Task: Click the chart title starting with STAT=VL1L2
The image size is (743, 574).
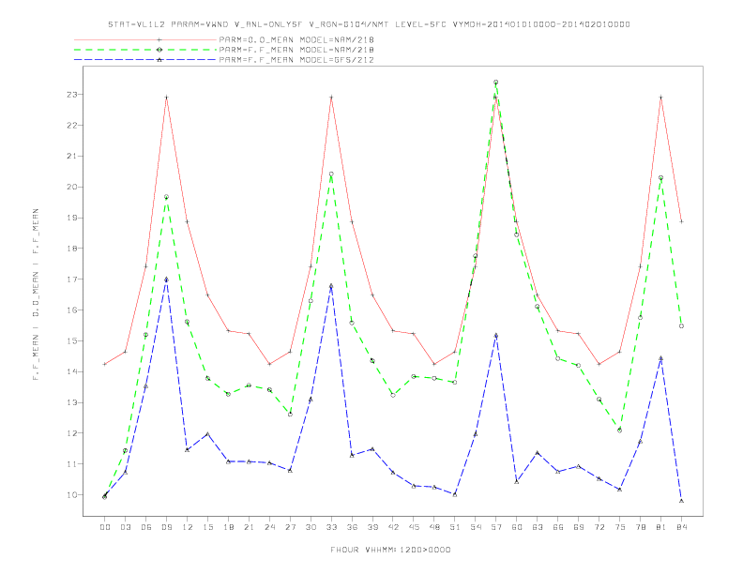Action: click(369, 24)
